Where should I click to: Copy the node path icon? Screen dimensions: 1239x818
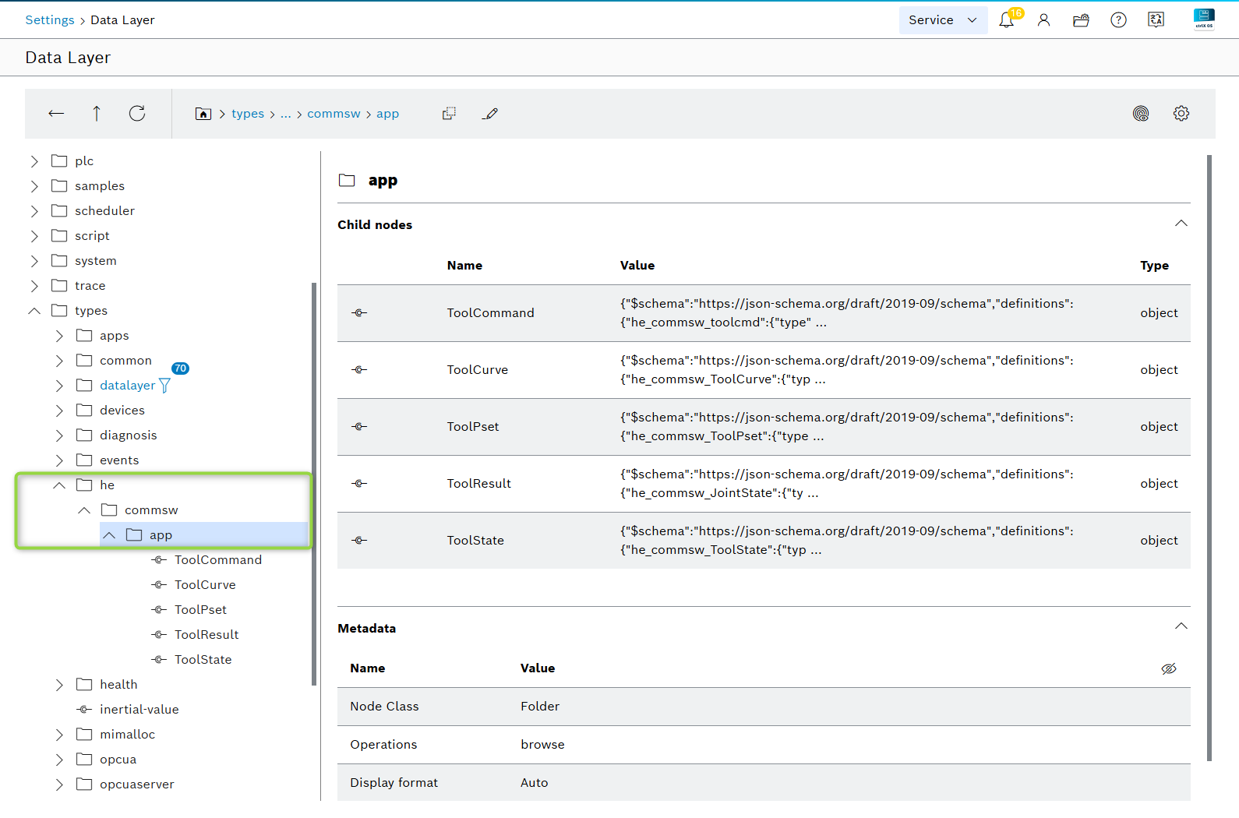[449, 114]
